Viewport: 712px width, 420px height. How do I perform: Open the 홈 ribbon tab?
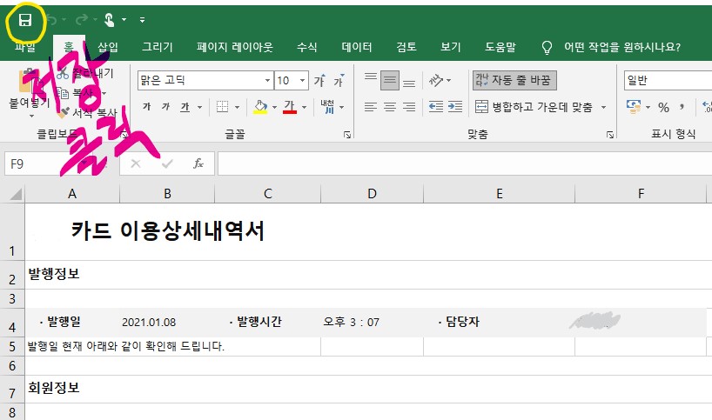tap(69, 47)
